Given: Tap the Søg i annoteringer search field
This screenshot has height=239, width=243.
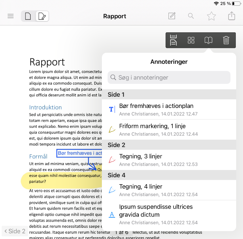Looking at the screenshot, I should (x=169, y=78).
